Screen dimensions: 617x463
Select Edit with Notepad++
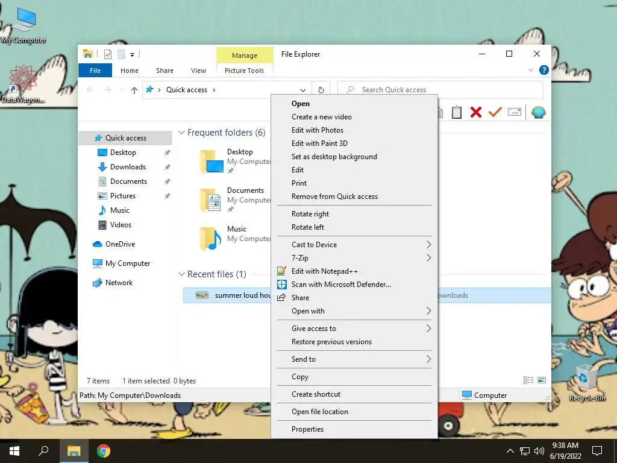point(354,271)
